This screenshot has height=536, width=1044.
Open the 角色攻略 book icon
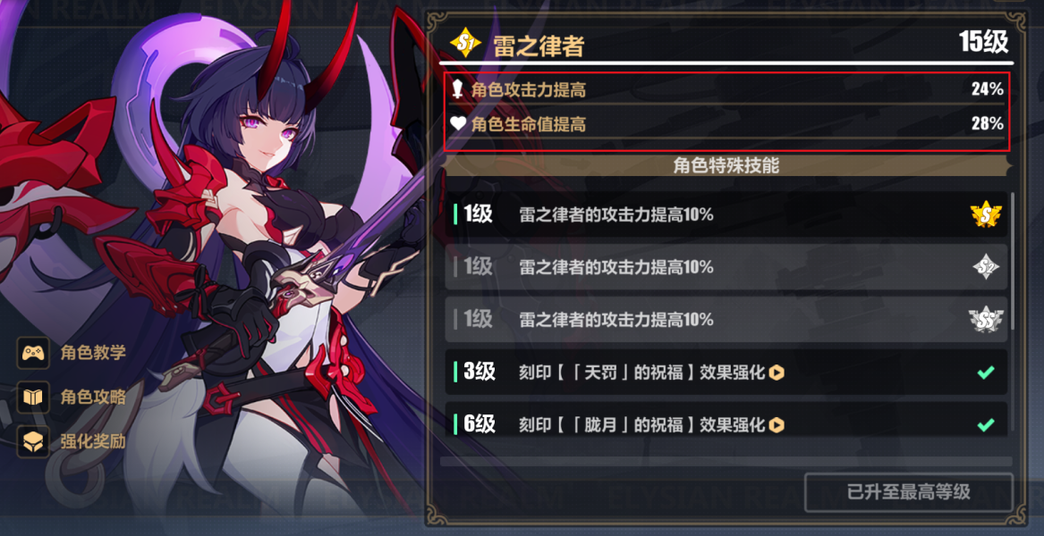pyautogui.click(x=32, y=397)
